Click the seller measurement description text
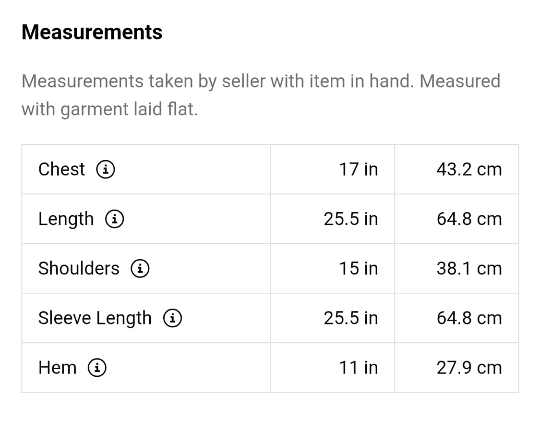540x423 pixels. tap(261, 95)
